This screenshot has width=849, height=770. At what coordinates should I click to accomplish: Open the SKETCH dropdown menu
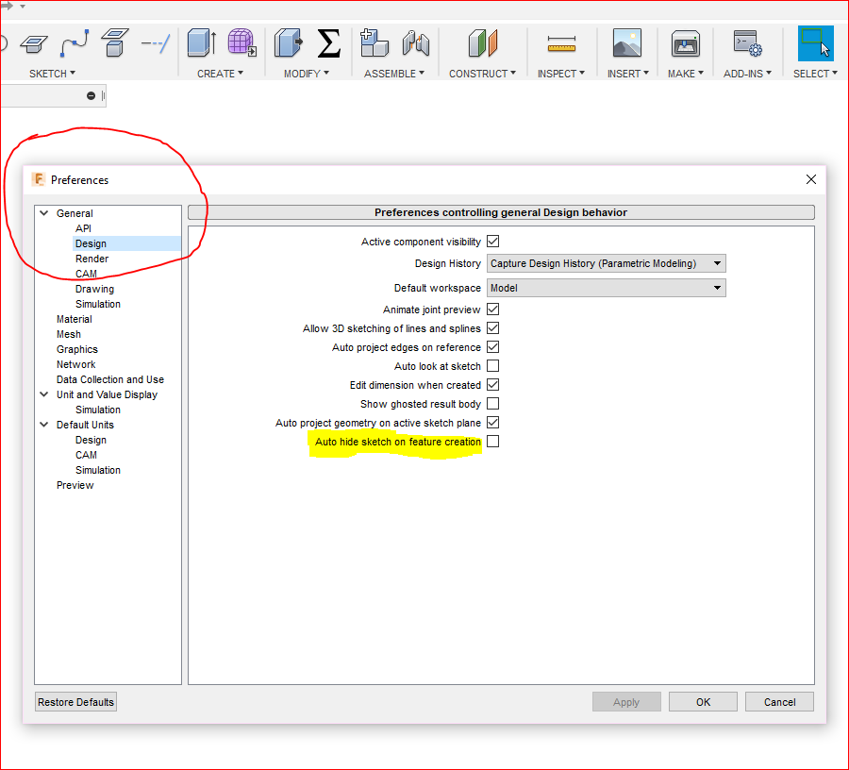[x=52, y=74]
